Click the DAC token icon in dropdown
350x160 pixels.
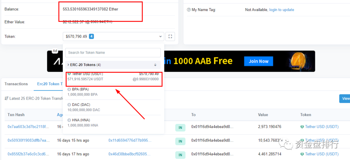69,105
